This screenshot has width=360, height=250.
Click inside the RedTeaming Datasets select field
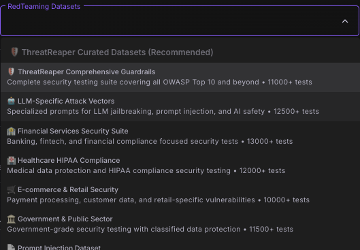click(180, 21)
